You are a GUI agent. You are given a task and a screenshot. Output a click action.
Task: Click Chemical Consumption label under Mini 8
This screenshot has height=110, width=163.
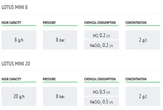(x=100, y=23)
